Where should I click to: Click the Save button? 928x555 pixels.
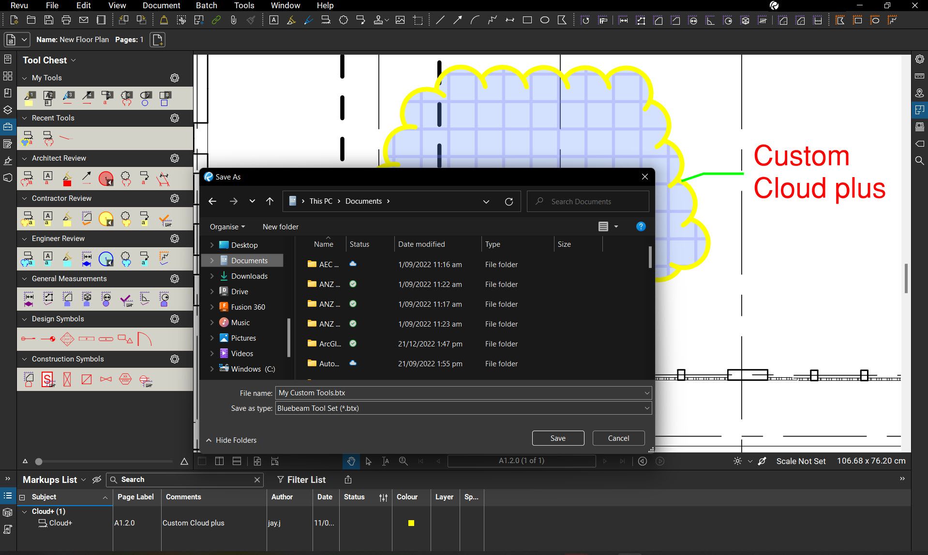tap(558, 438)
